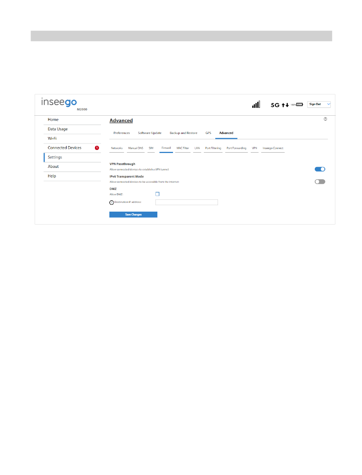
Task: Click the 5G network indicator
Action: coord(275,105)
